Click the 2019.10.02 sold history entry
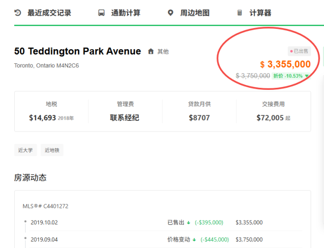The width and height of the screenshot is (324, 248). (x=44, y=222)
